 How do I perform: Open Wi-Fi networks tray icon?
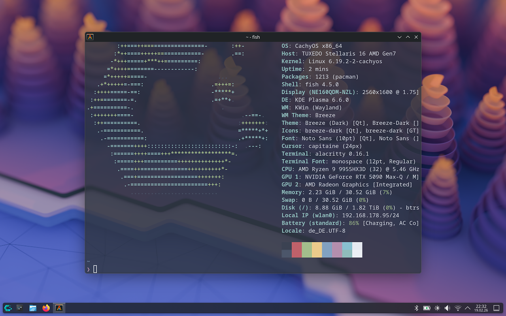point(458,308)
